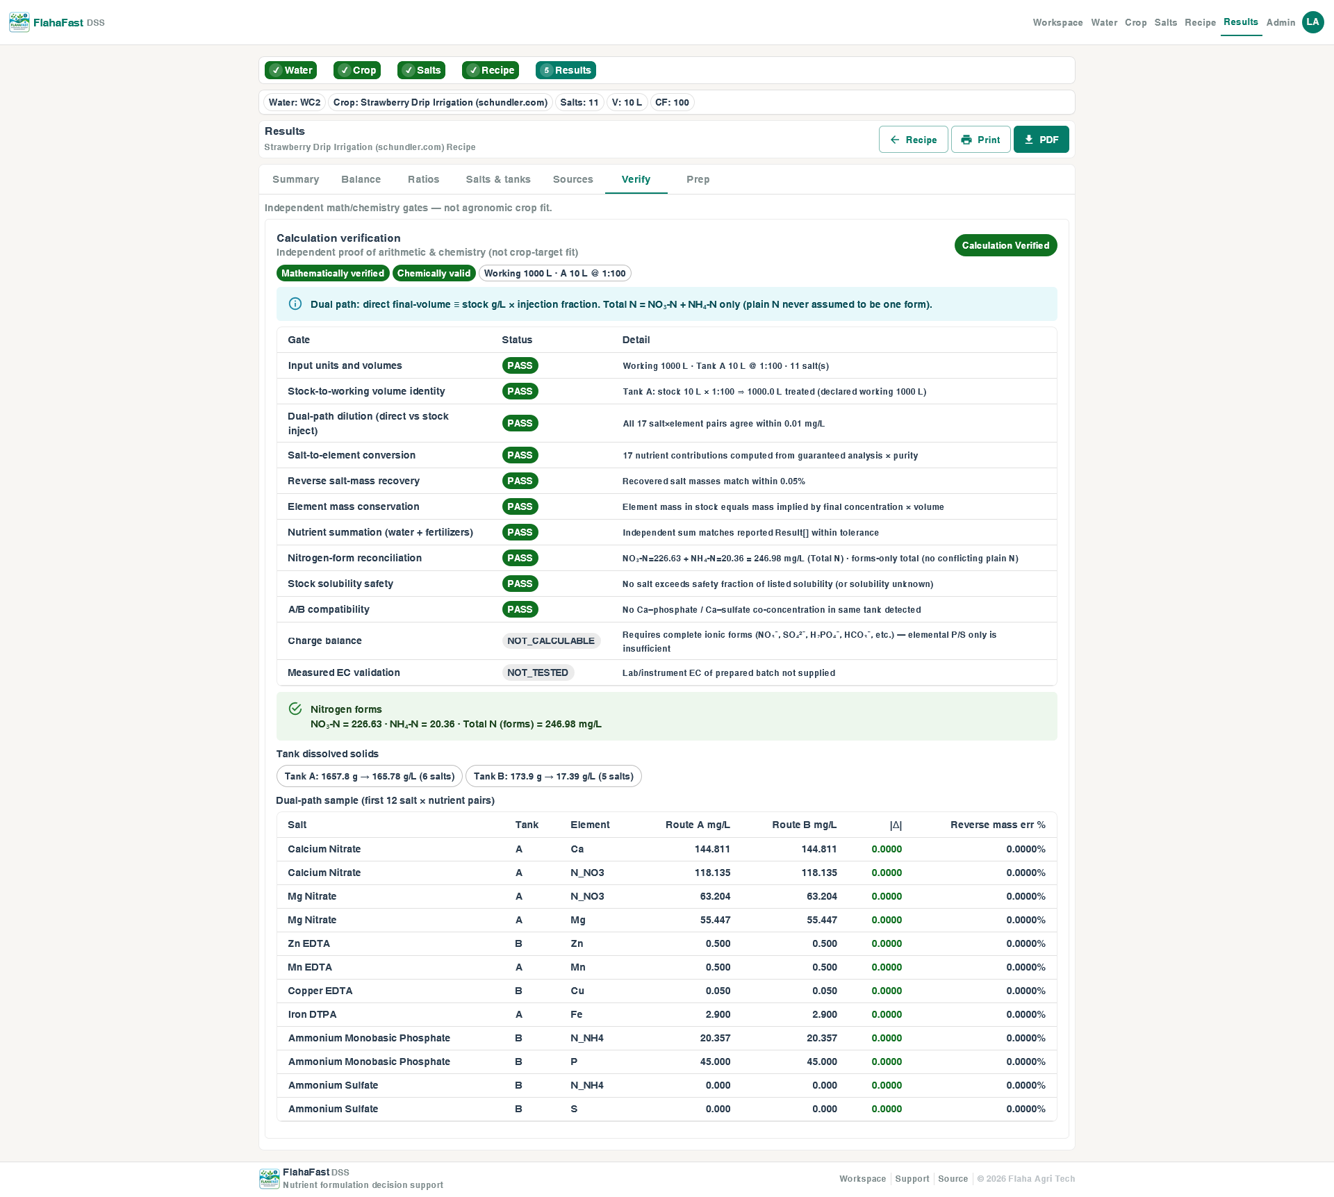Click the Workspace footer link
This screenshot has height=1197, width=1334.
[x=862, y=1178]
